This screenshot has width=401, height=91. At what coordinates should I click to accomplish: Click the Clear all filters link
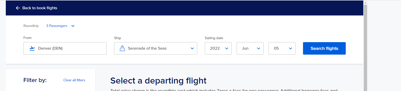coord(74,80)
